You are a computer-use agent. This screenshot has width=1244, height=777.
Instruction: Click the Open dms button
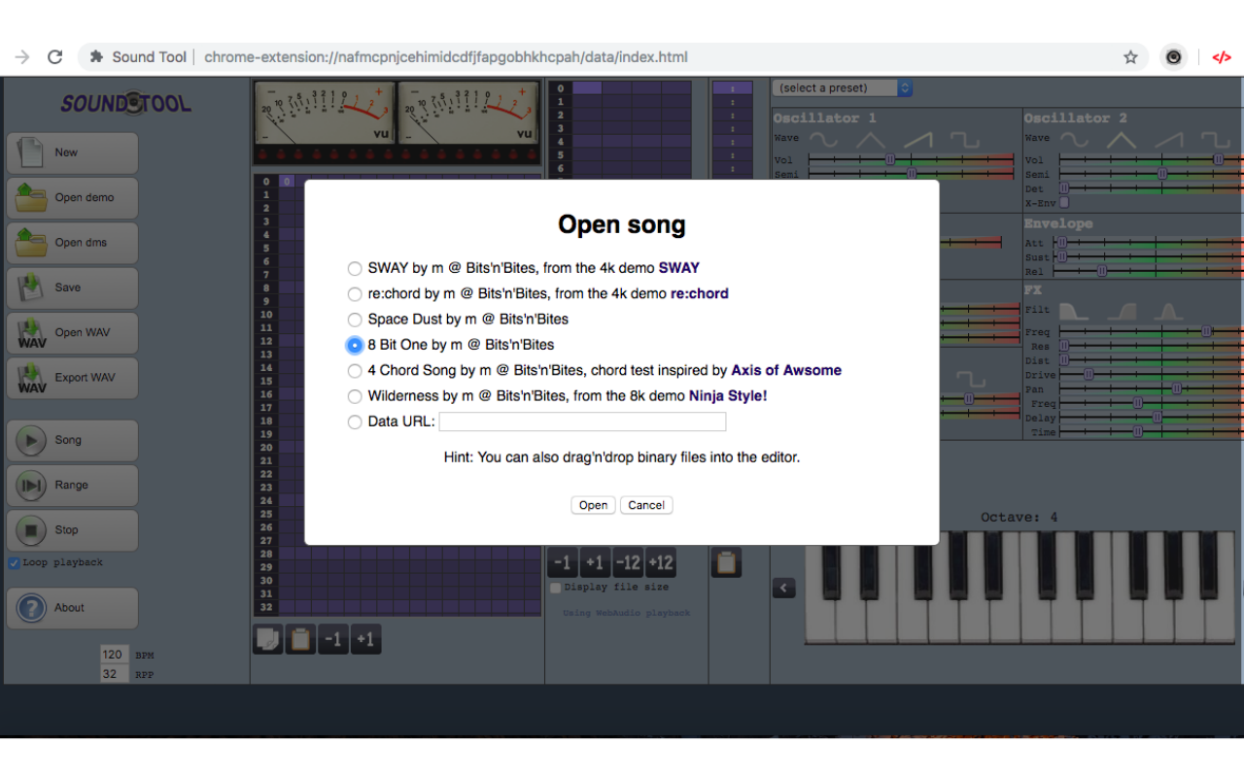coord(72,243)
